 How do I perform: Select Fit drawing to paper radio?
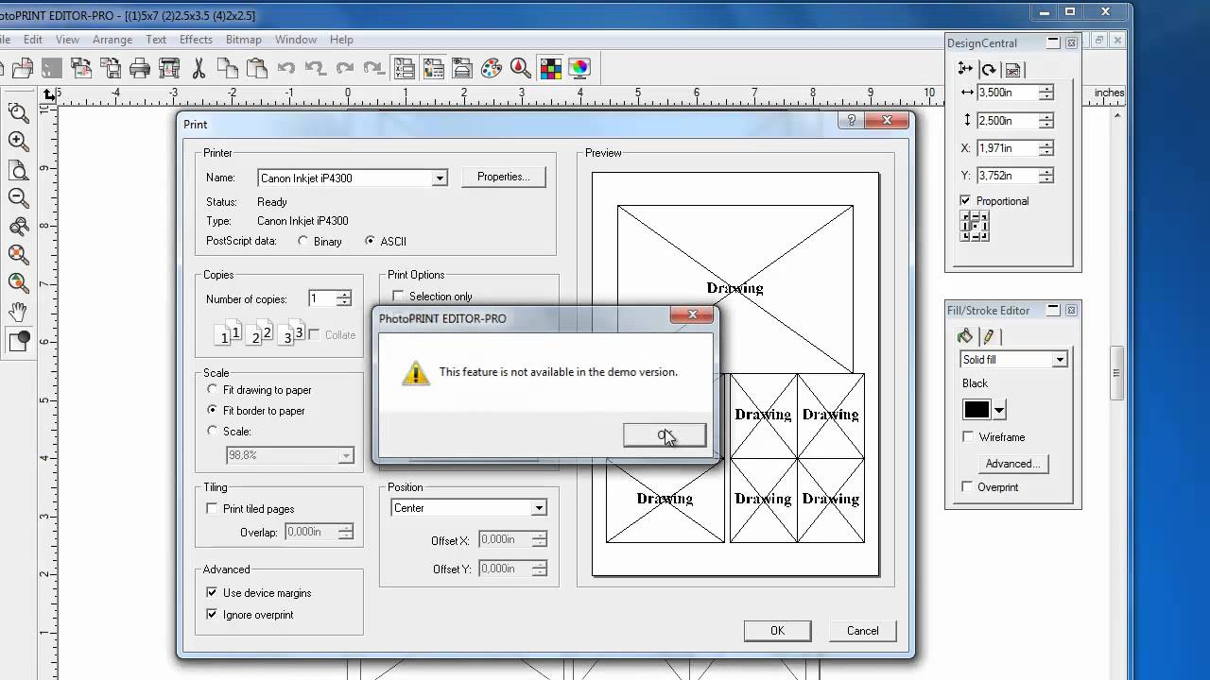tap(212, 390)
